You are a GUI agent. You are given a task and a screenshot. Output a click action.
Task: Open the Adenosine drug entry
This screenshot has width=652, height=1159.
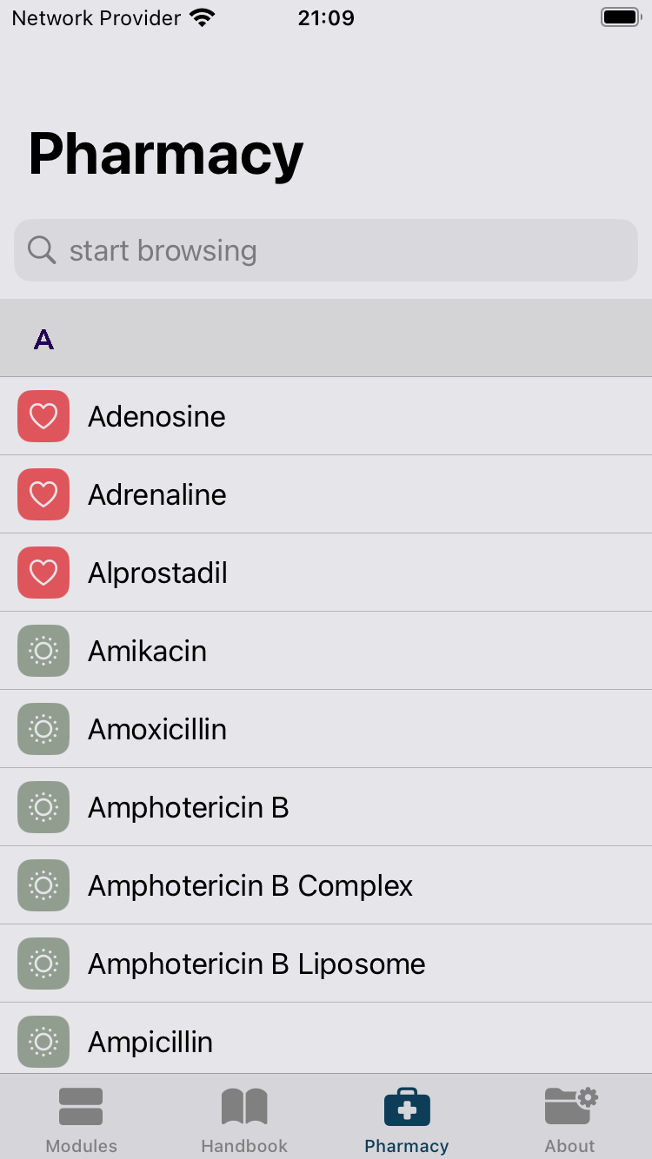click(326, 416)
